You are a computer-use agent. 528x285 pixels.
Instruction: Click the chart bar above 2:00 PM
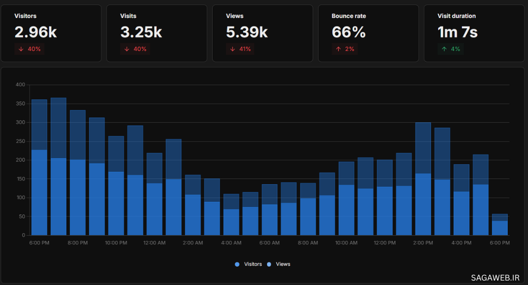click(423, 199)
